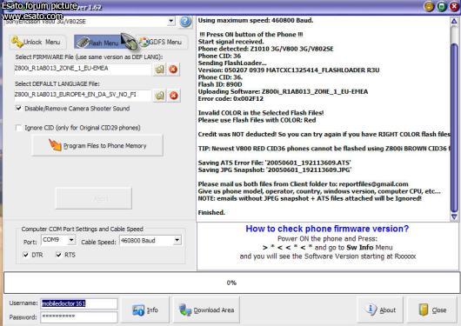Click the blue help question-mark icon
The image size is (461, 326).
click(185, 22)
